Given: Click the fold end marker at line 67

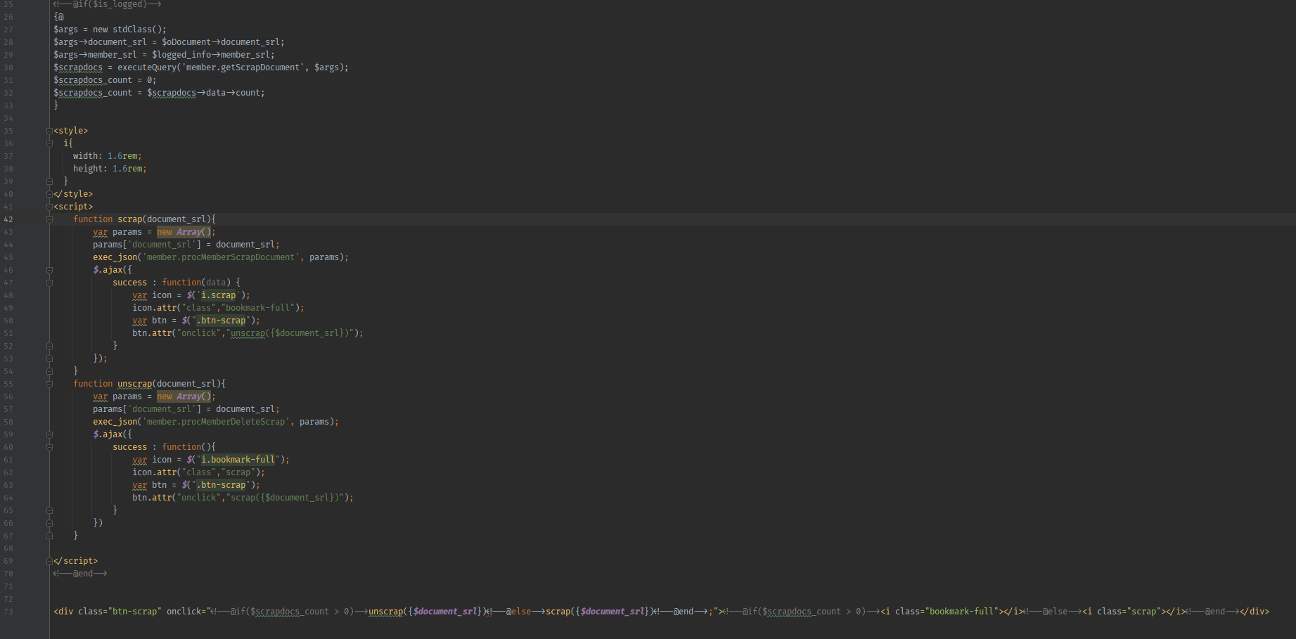Looking at the screenshot, I should (49, 536).
